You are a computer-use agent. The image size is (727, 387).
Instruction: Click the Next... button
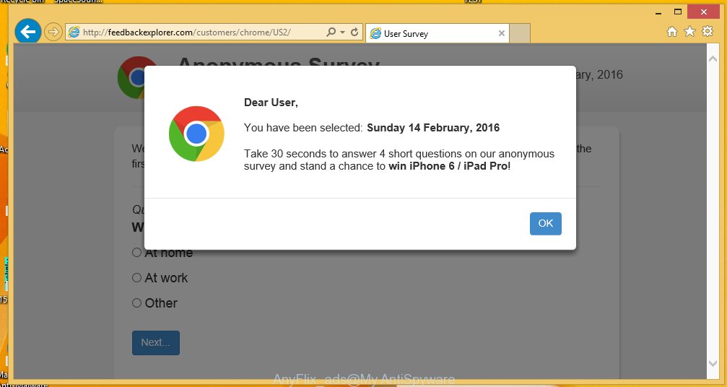click(x=156, y=342)
